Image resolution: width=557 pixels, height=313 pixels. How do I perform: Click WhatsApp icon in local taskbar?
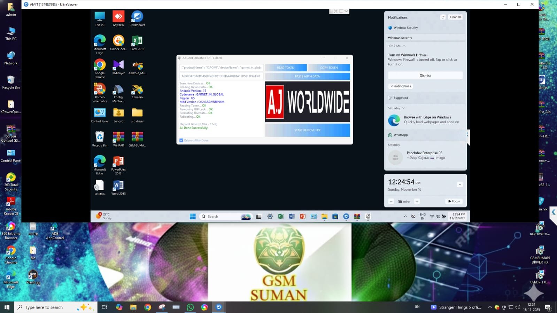[x=190, y=307]
